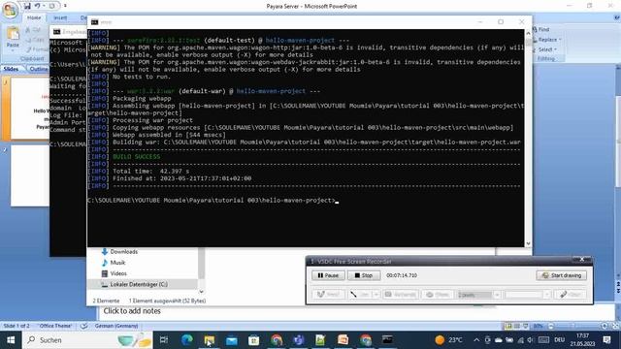
Task: Click zoom out minus button
Action: click(551, 326)
